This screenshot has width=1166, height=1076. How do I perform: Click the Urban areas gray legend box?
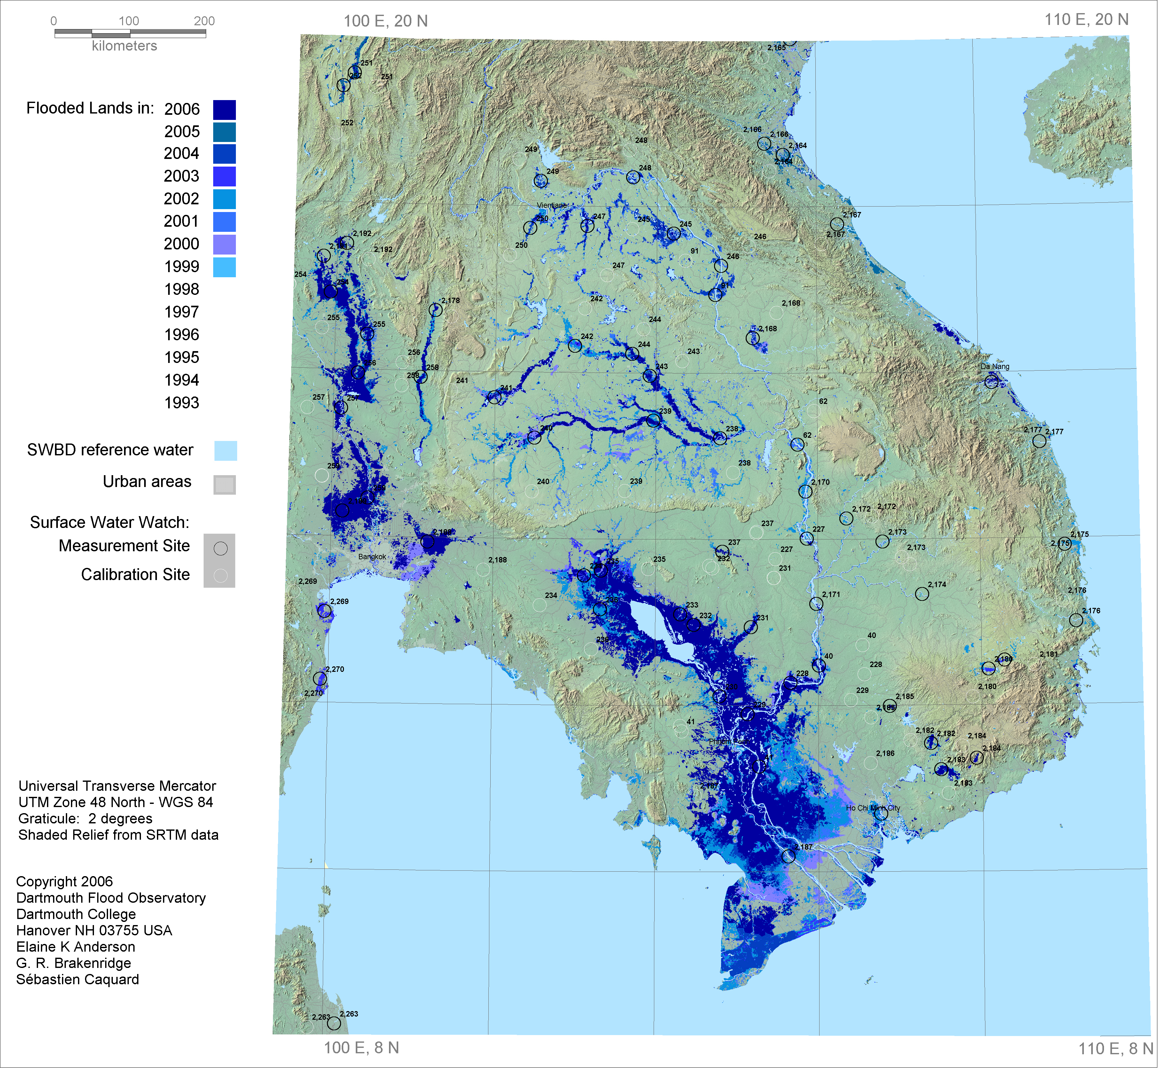[224, 485]
